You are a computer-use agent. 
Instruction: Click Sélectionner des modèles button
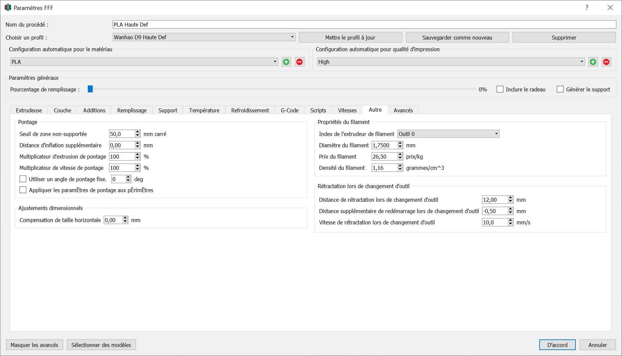101,345
